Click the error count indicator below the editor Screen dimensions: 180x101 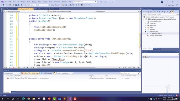[14, 68]
